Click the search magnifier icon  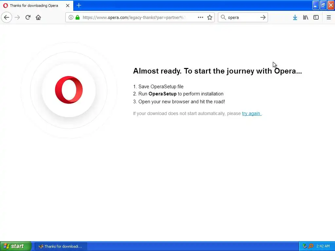coord(223,17)
